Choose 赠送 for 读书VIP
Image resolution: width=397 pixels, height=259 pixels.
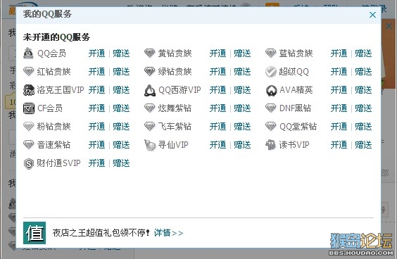click(363, 145)
